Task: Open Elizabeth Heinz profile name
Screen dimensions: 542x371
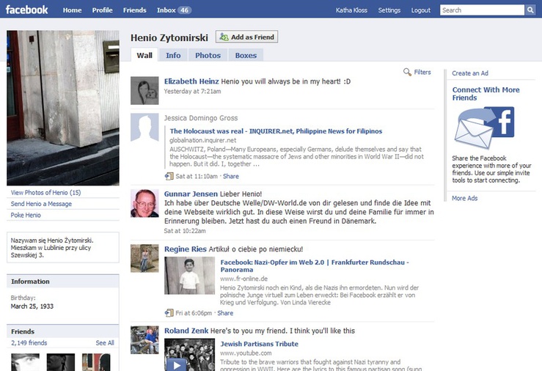Action: coord(191,81)
